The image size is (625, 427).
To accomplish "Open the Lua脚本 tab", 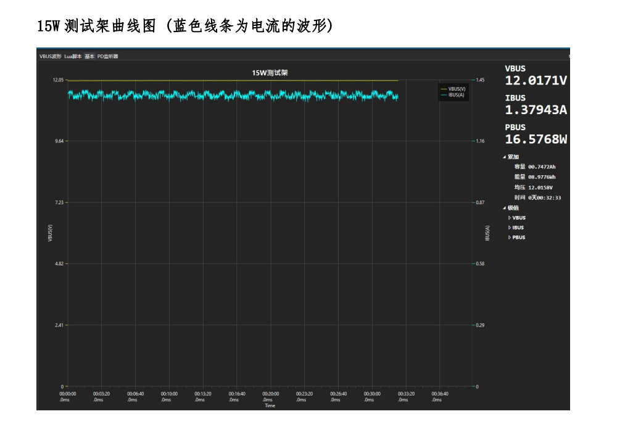I will (73, 56).
